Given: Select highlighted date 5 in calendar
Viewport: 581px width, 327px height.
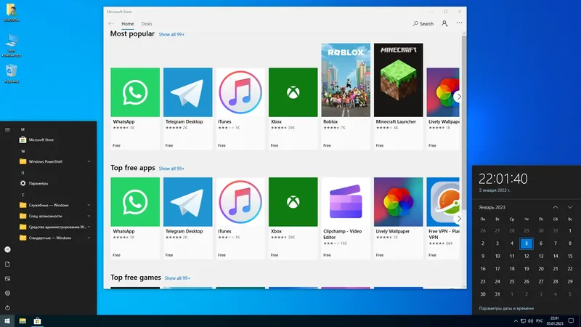Looking at the screenshot, I should tap(526, 243).
